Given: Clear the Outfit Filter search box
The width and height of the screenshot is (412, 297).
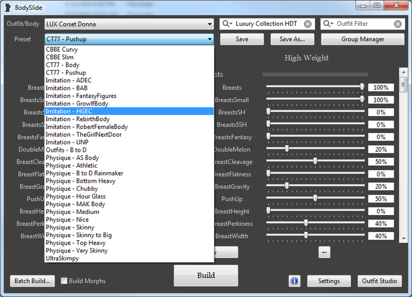Looking at the screenshot, I should click(398, 24).
